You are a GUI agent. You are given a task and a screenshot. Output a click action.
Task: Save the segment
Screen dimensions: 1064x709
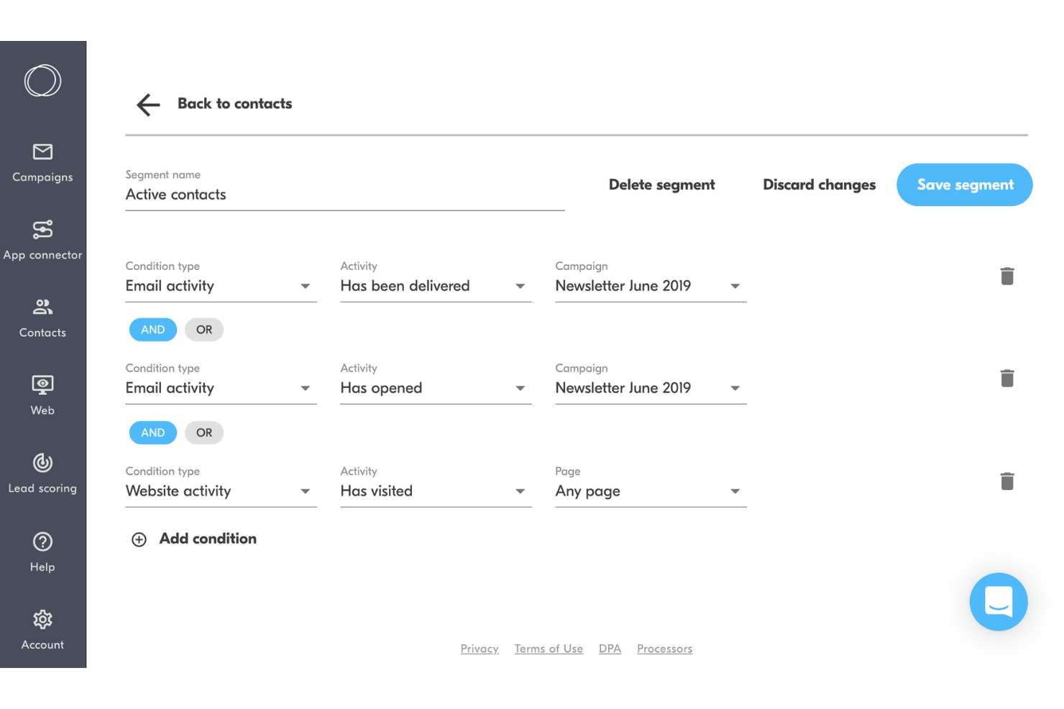[964, 185]
